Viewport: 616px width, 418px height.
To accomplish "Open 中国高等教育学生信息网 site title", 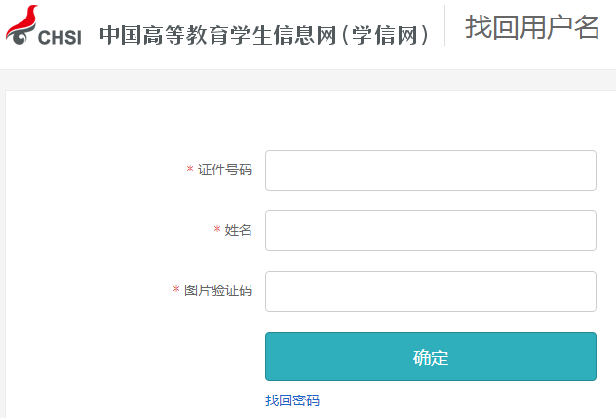I will [x=218, y=35].
